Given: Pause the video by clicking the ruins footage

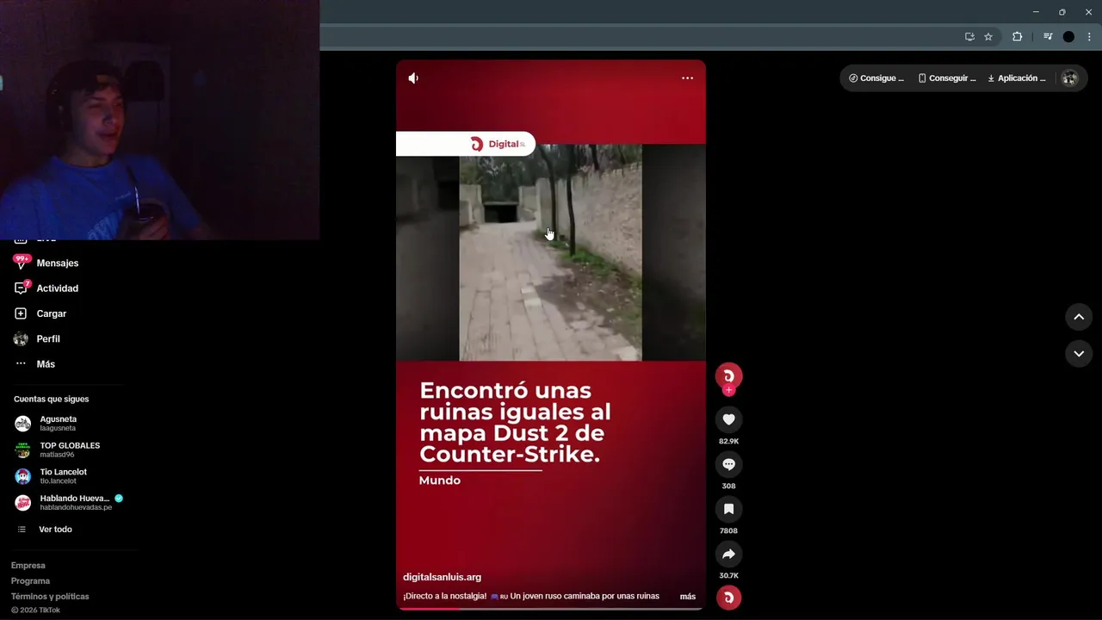Looking at the screenshot, I should pos(550,252).
